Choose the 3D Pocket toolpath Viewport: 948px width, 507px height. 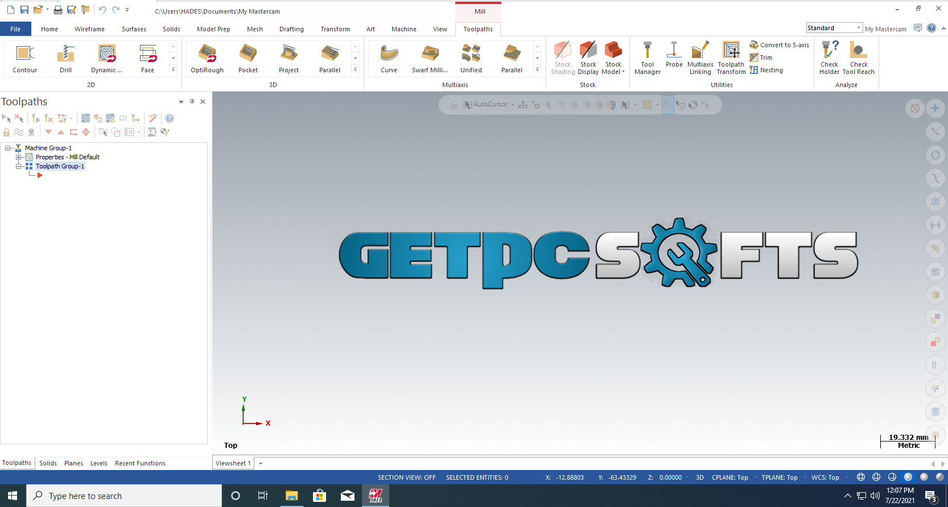(x=248, y=58)
